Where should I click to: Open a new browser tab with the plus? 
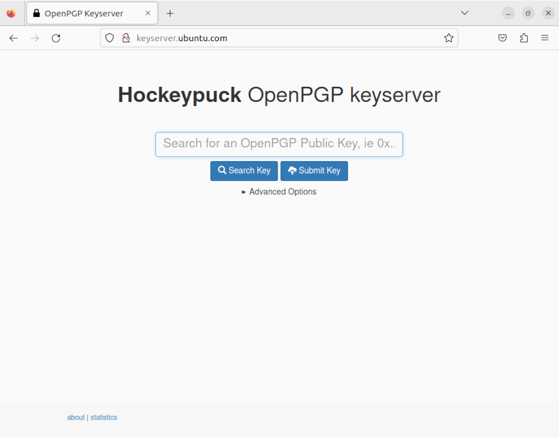coord(171,12)
